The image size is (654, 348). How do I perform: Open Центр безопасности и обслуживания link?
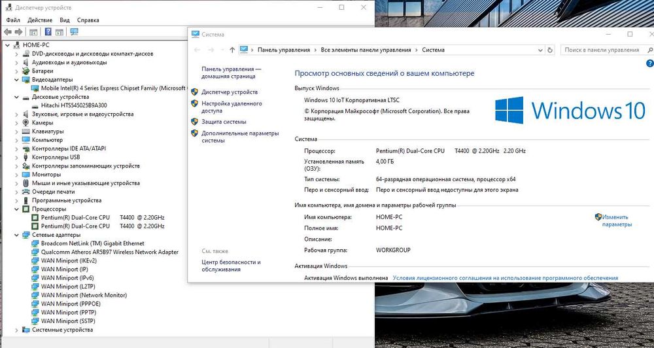point(231,266)
